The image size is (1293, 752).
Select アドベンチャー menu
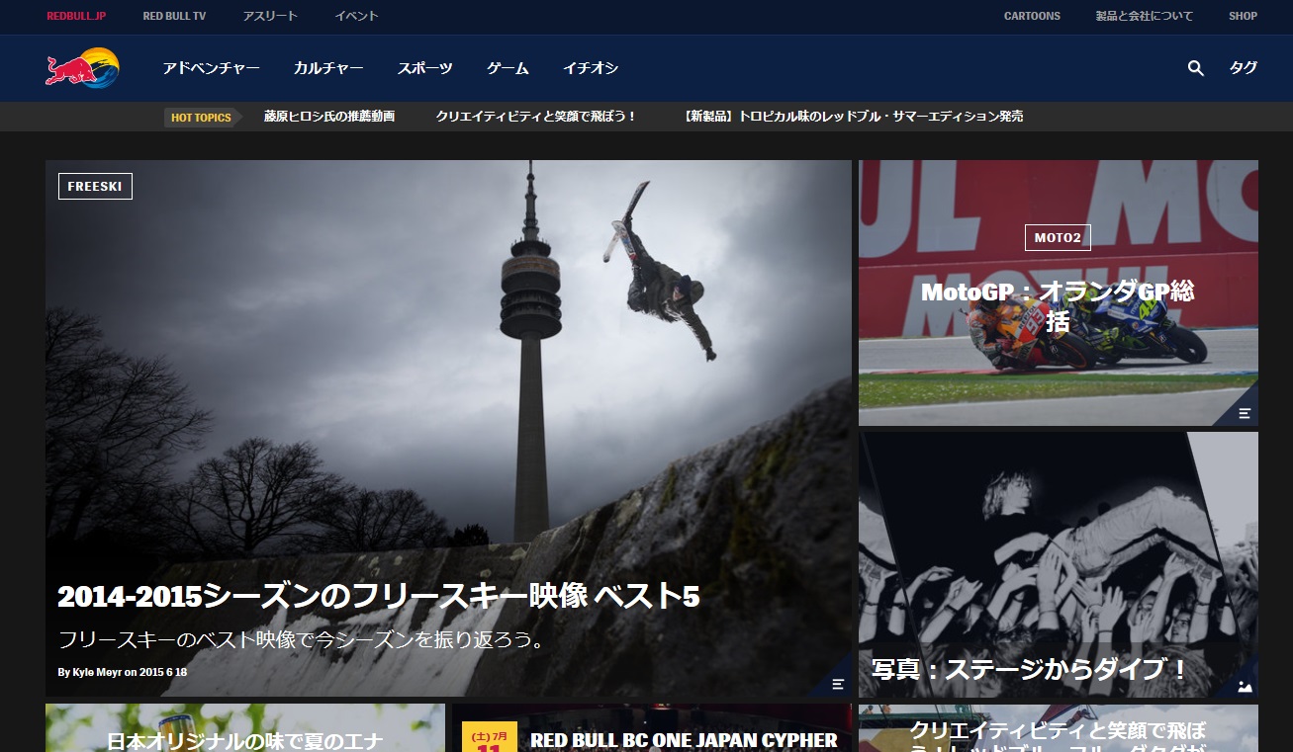point(212,68)
